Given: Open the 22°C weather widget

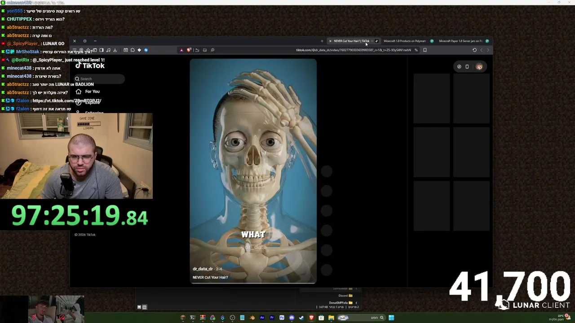Looking at the screenshot, I should [561, 318].
